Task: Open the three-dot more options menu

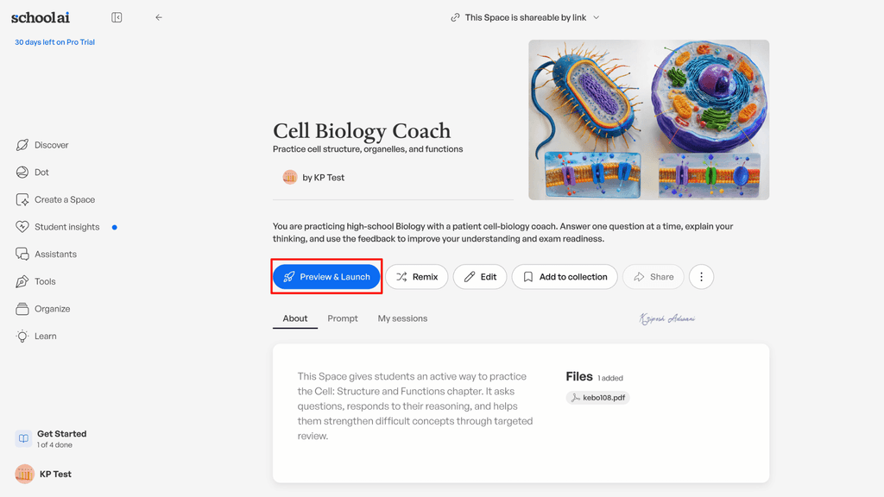Action: (701, 277)
